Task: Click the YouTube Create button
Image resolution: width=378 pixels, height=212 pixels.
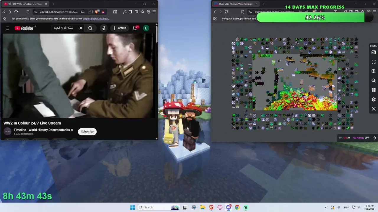Action: (119, 28)
